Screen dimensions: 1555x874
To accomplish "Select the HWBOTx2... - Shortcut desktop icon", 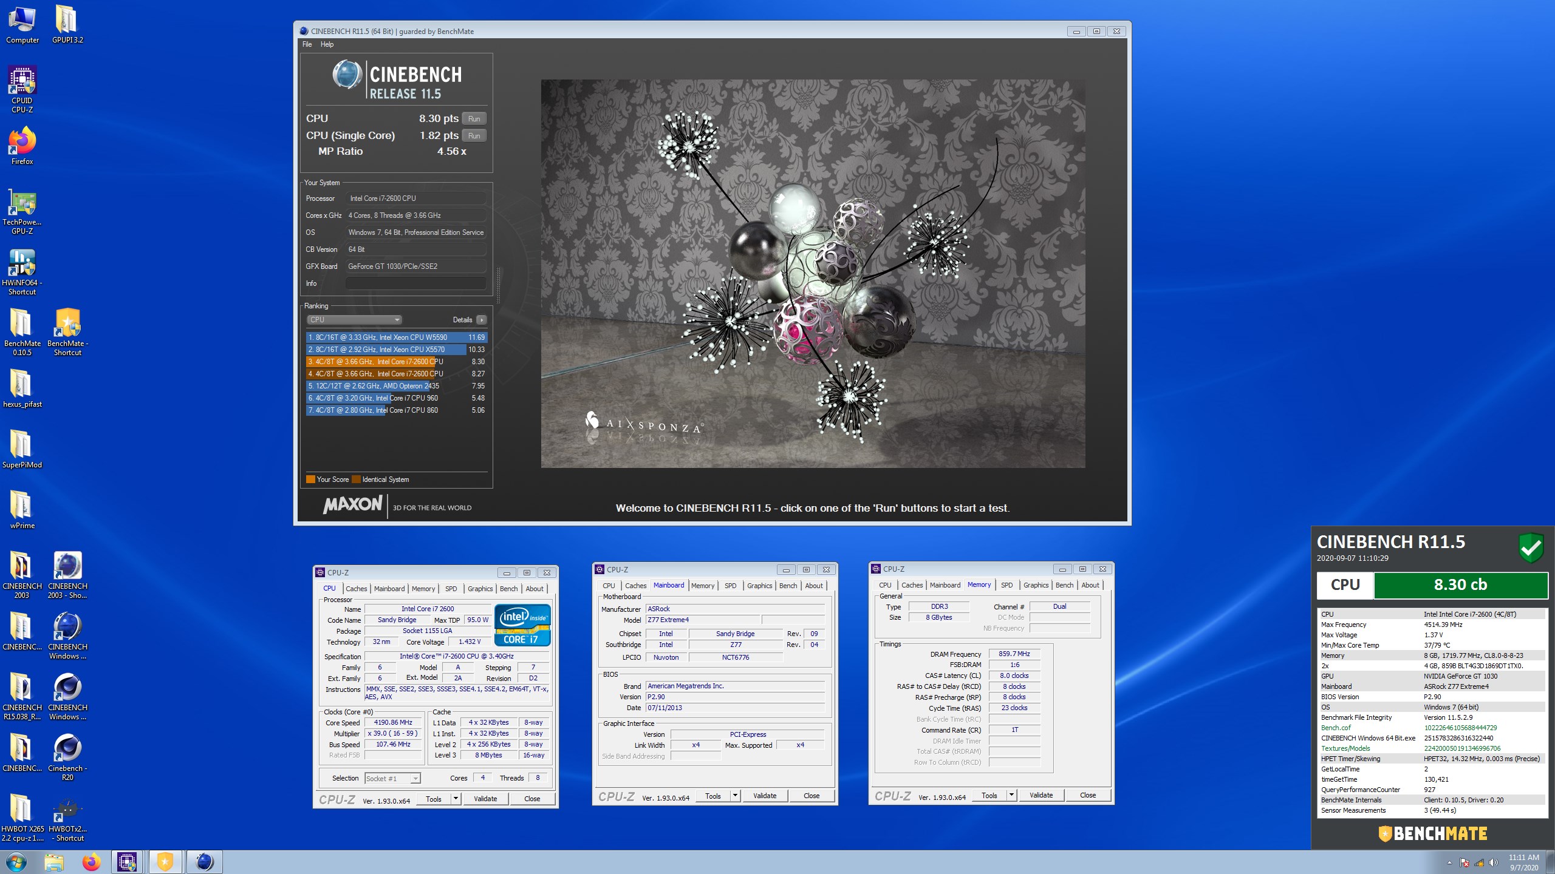I will pos(67,818).
